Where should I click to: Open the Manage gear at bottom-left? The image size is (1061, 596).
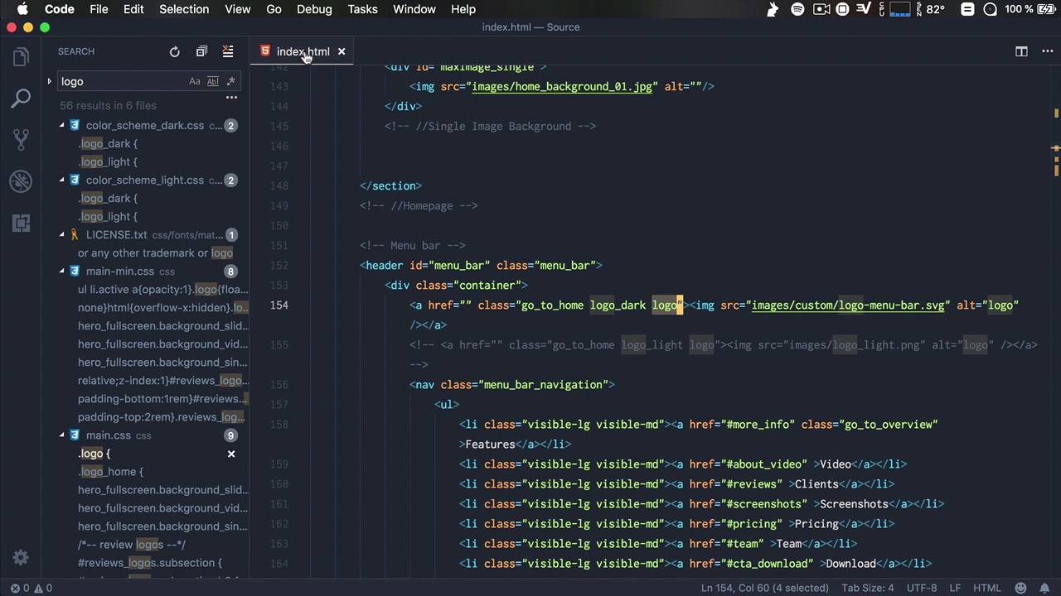pyautogui.click(x=21, y=558)
